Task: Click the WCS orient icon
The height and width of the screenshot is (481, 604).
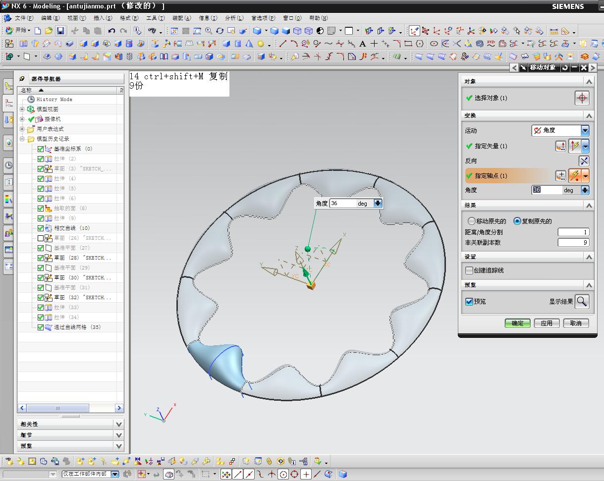Action: pyautogui.click(x=459, y=31)
